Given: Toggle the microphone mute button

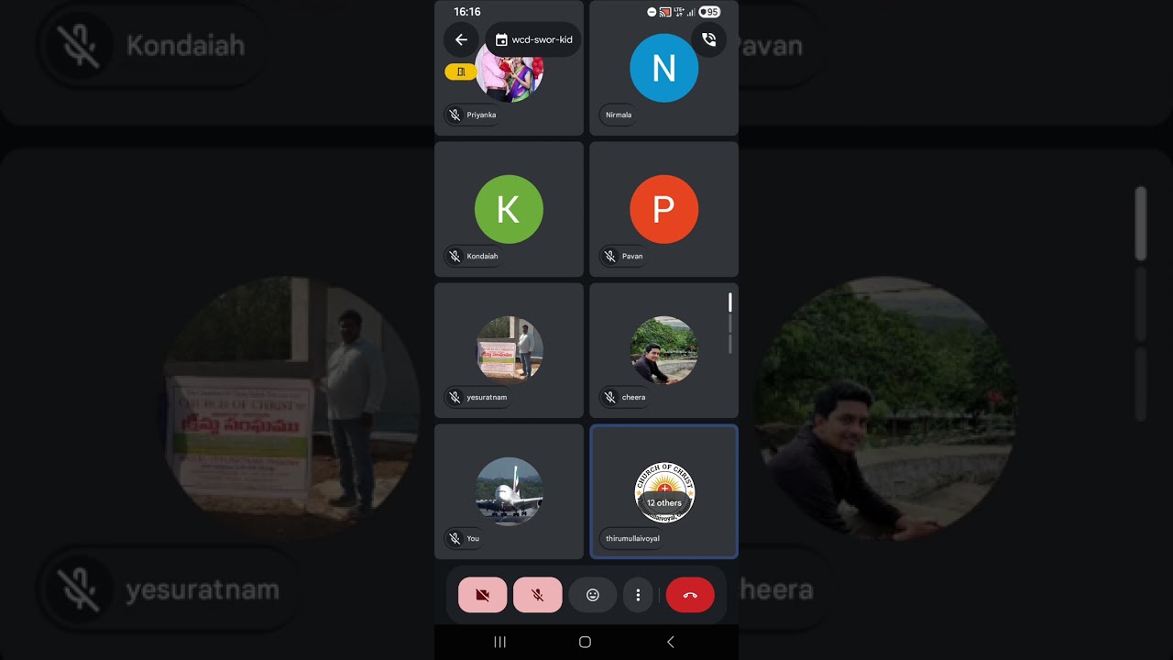Looking at the screenshot, I should [538, 595].
